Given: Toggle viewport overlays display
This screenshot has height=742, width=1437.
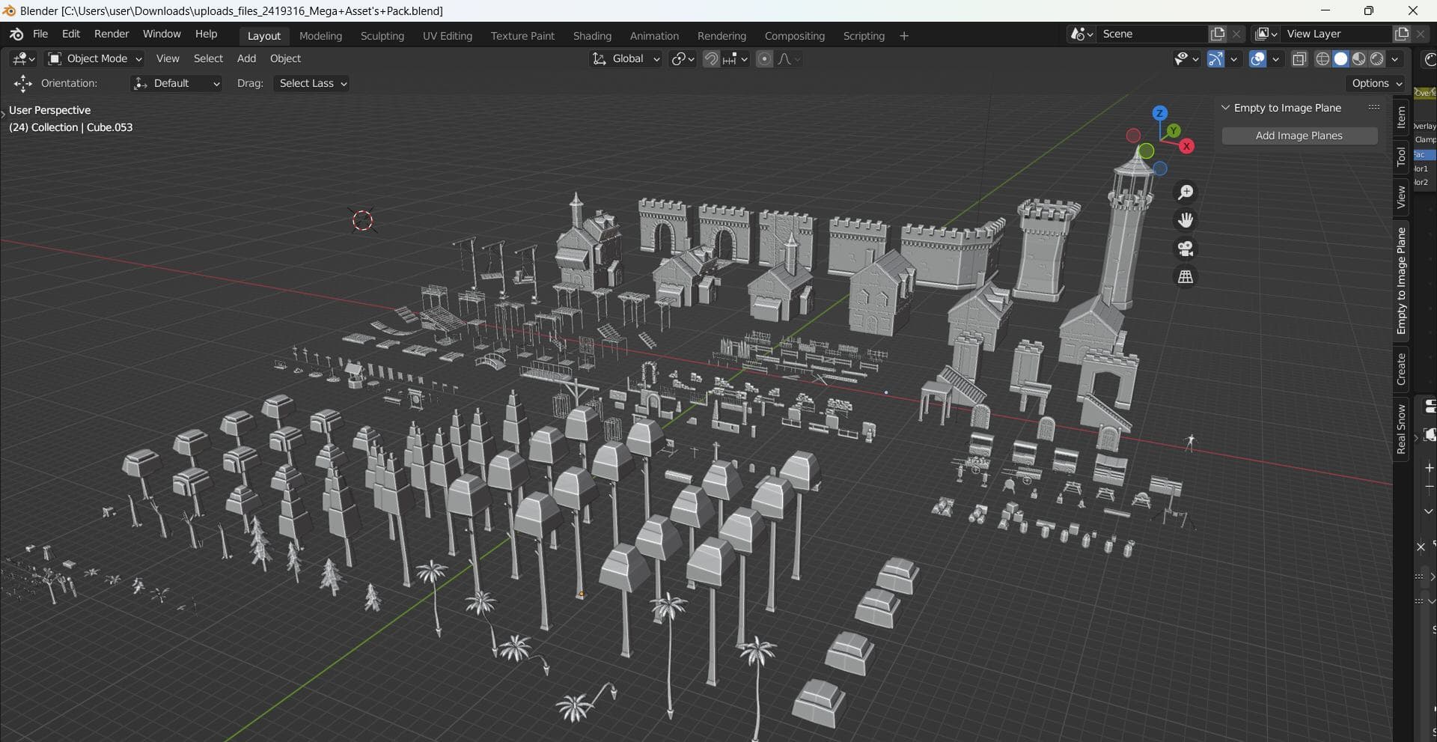Looking at the screenshot, I should click(x=1258, y=58).
